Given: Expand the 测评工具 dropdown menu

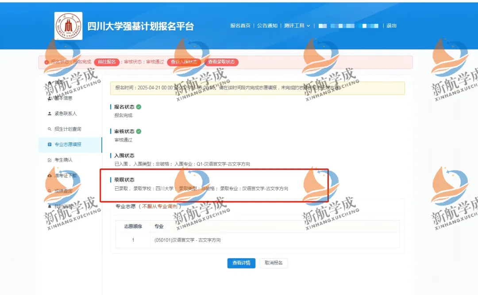Looking at the screenshot, I should tap(297, 26).
